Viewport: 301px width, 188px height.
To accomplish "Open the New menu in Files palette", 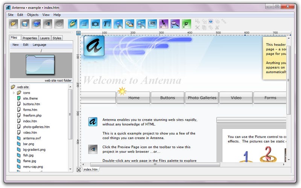I will (15, 45).
